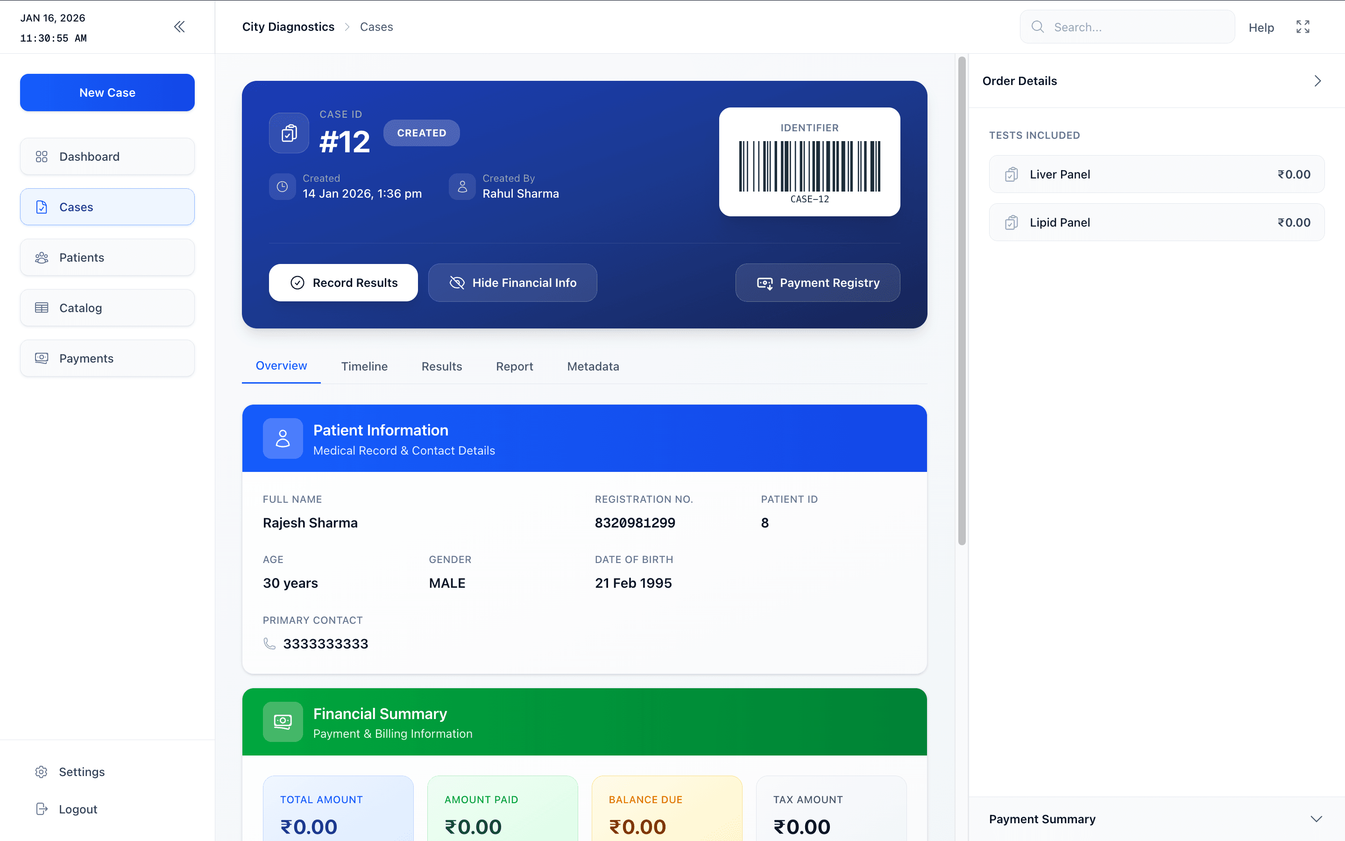This screenshot has width=1345, height=841.
Task: Click the Financial Summary cash icon
Action: pos(283,722)
